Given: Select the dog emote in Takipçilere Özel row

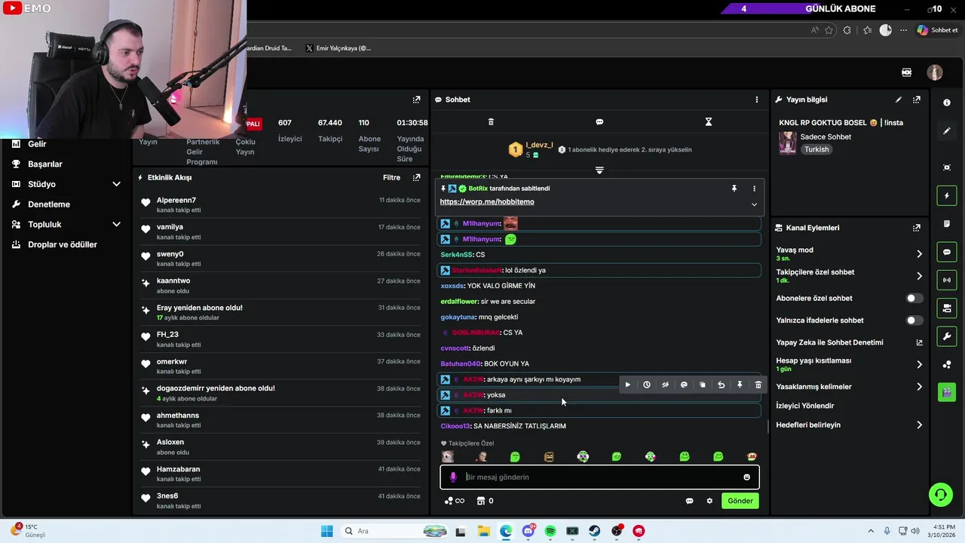Looking at the screenshot, I should coord(448,457).
